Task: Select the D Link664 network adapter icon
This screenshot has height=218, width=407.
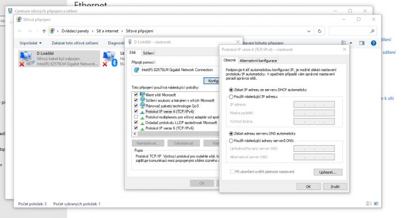Action: (x=27, y=59)
